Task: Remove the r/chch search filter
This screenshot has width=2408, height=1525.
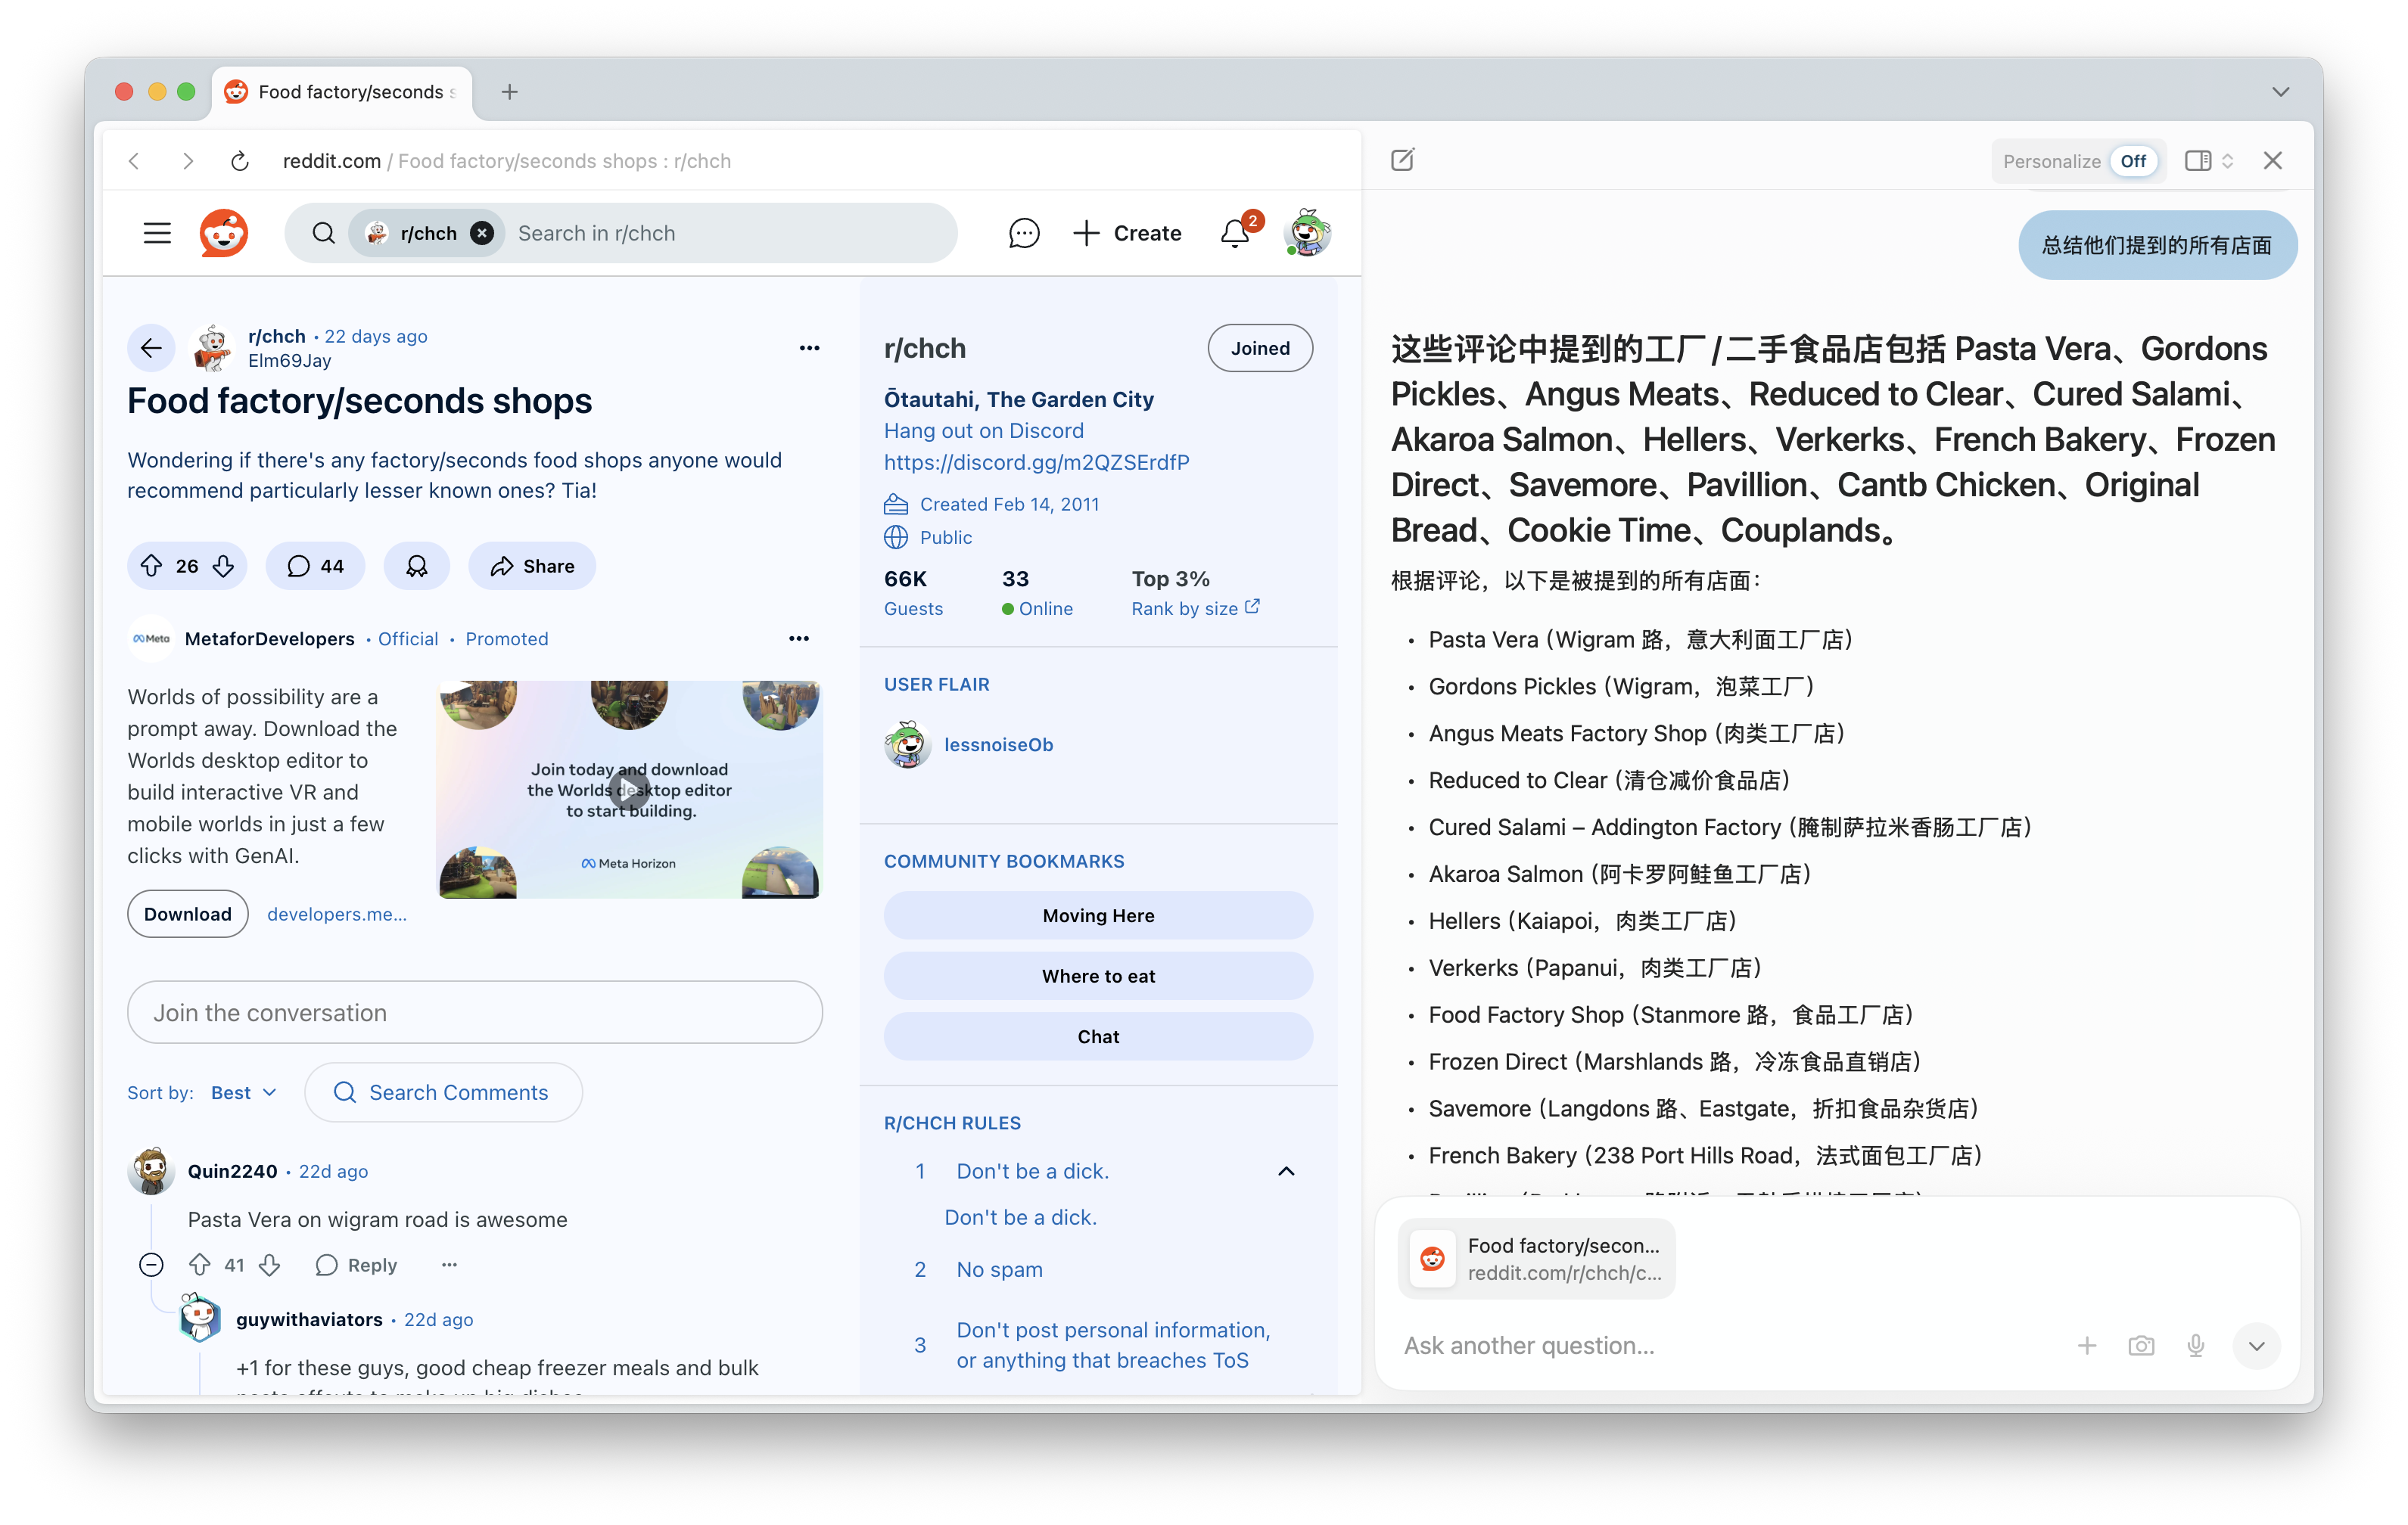Action: coord(482,233)
